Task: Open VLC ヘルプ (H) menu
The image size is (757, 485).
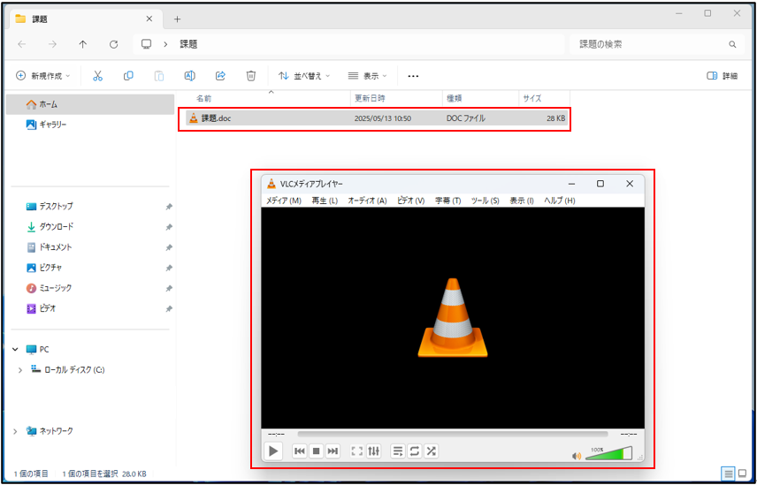Action: [560, 201]
